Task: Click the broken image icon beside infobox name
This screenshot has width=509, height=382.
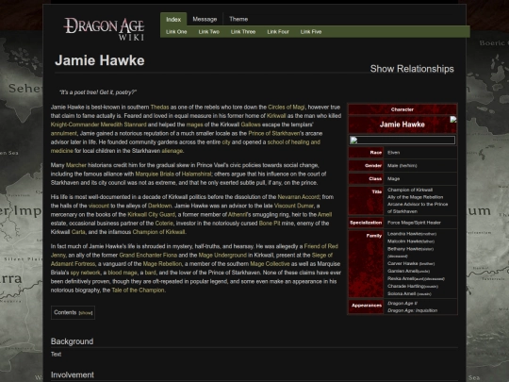Action: pyautogui.click(x=453, y=120)
